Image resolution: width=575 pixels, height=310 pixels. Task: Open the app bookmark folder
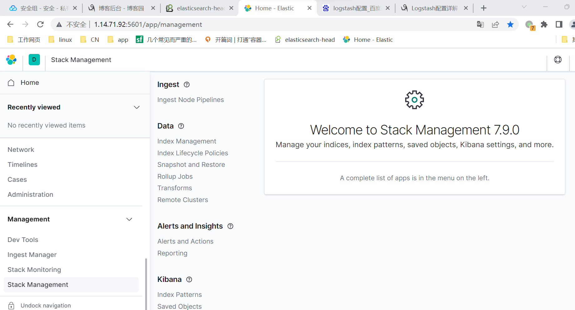tap(118, 40)
